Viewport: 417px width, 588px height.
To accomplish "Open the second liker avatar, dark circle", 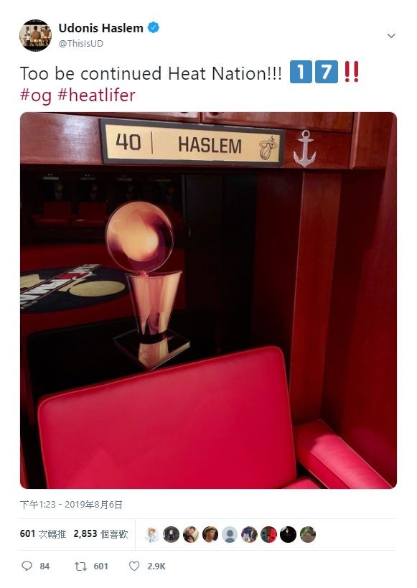I will tap(172, 534).
